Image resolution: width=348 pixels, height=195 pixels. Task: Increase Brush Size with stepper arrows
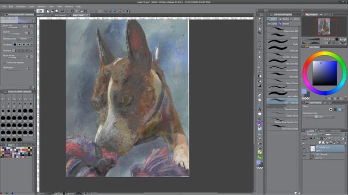tap(29, 27)
